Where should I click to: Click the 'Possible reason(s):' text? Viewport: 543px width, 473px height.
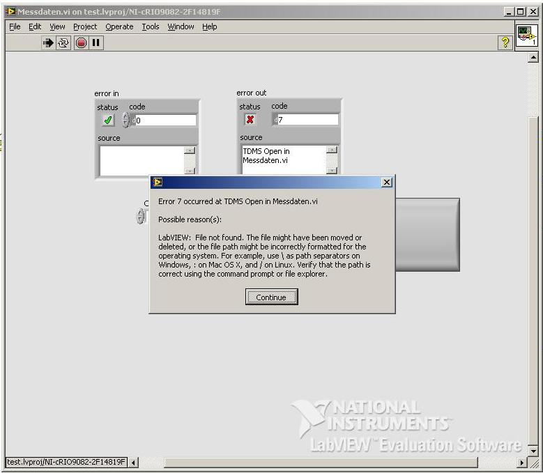click(190, 219)
